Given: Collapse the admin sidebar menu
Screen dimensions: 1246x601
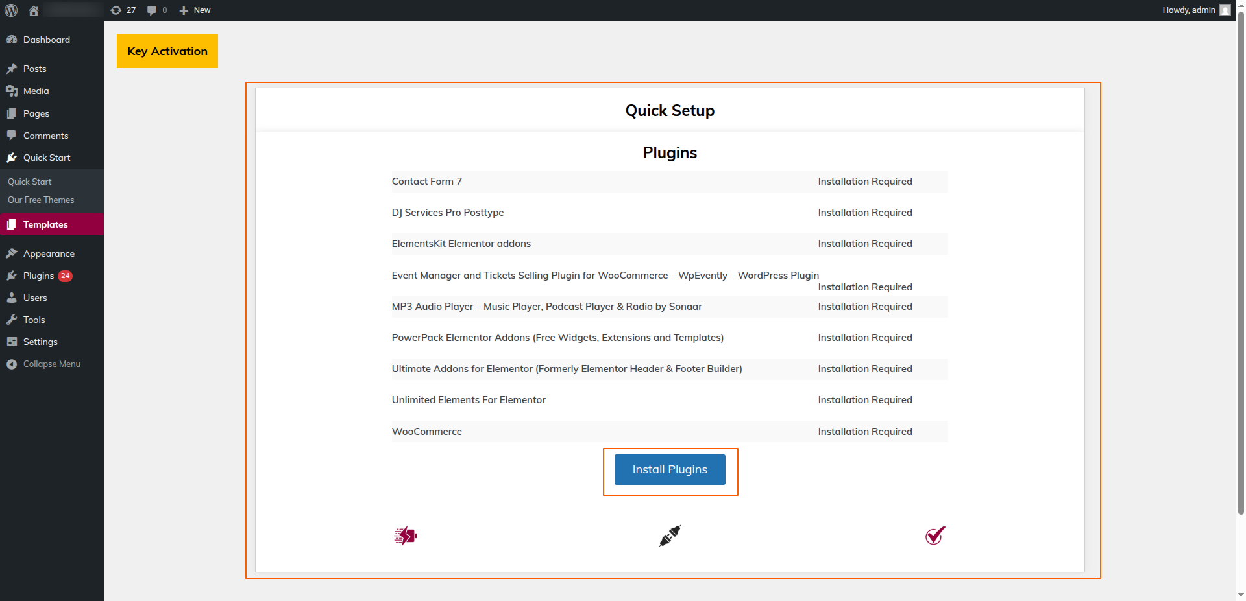Looking at the screenshot, I should point(51,364).
